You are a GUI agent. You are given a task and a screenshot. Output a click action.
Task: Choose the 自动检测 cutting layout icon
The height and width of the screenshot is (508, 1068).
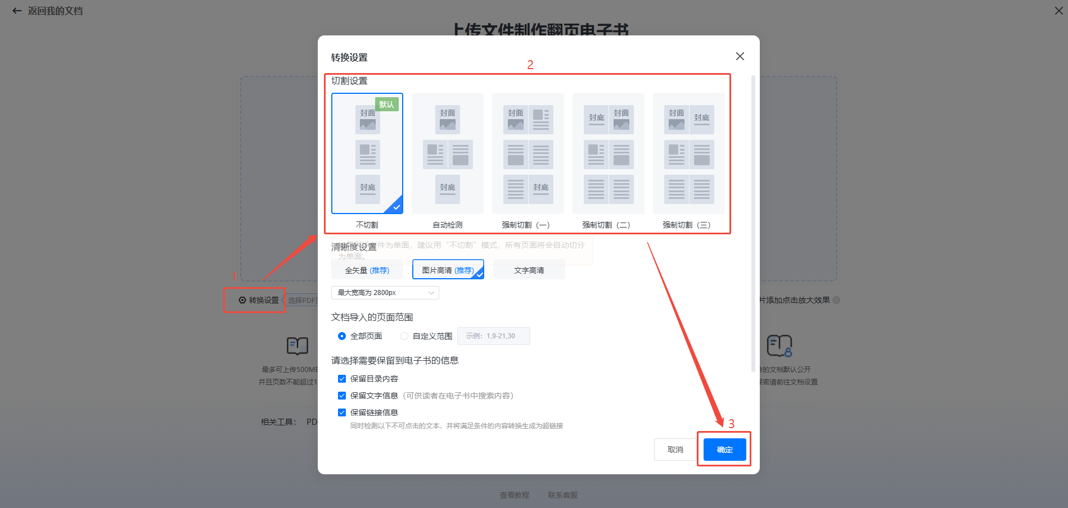click(447, 153)
